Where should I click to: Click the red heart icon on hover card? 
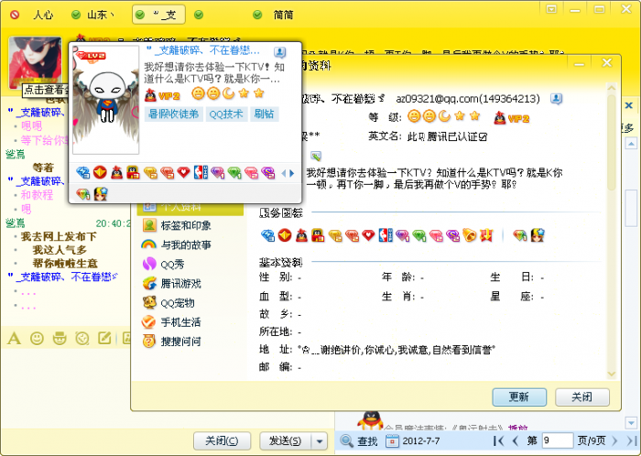click(x=184, y=173)
